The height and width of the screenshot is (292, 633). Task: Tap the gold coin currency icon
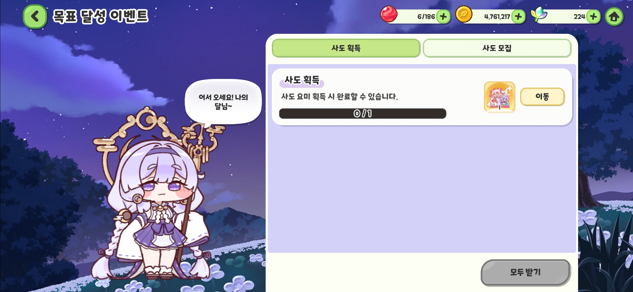coord(464,14)
